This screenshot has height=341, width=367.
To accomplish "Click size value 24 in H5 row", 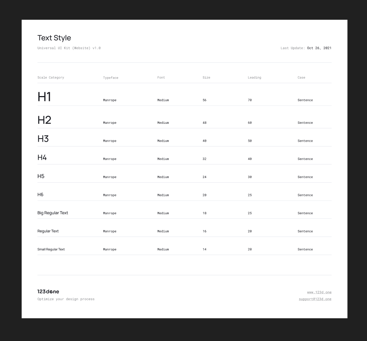I will click(x=204, y=177).
